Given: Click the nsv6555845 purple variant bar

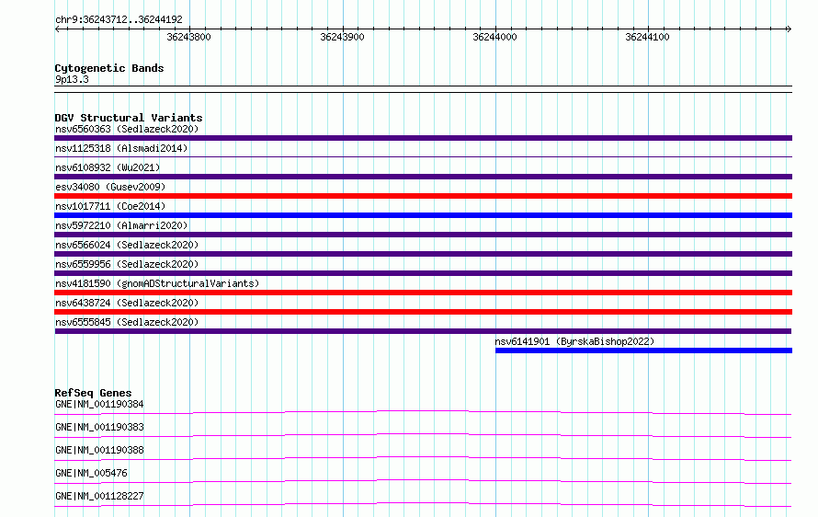Looking at the screenshot, I should (x=423, y=331).
